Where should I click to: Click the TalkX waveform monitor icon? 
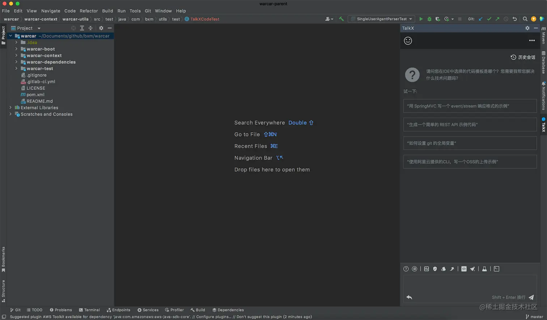[427, 269]
